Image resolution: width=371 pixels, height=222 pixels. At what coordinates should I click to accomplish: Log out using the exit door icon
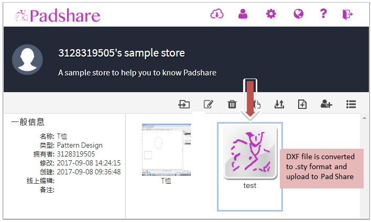[348, 14]
